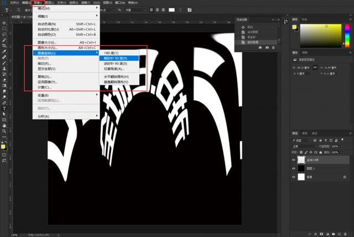Toggle visibility of the 图层 1 layer
354x237 pixels.
point(294,168)
